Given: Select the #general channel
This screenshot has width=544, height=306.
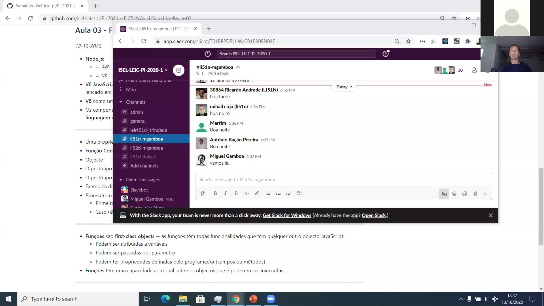Looking at the screenshot, I should [137, 121].
